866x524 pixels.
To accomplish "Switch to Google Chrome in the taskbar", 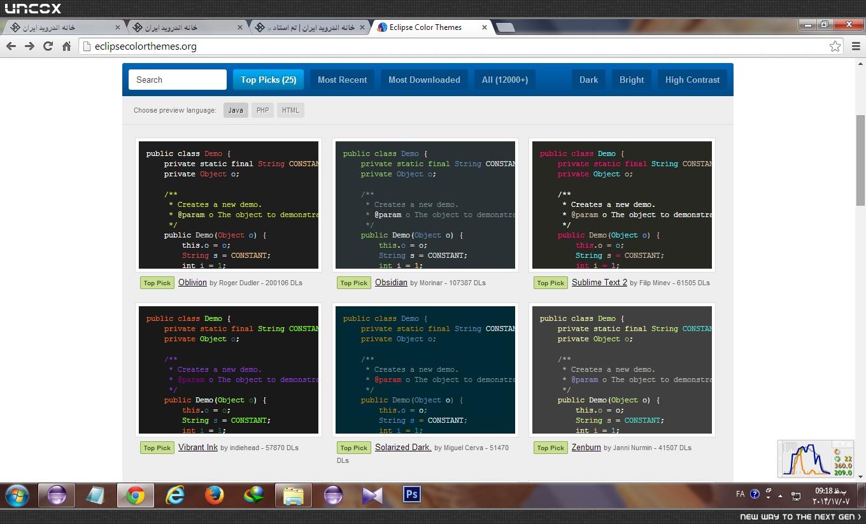I will click(135, 495).
